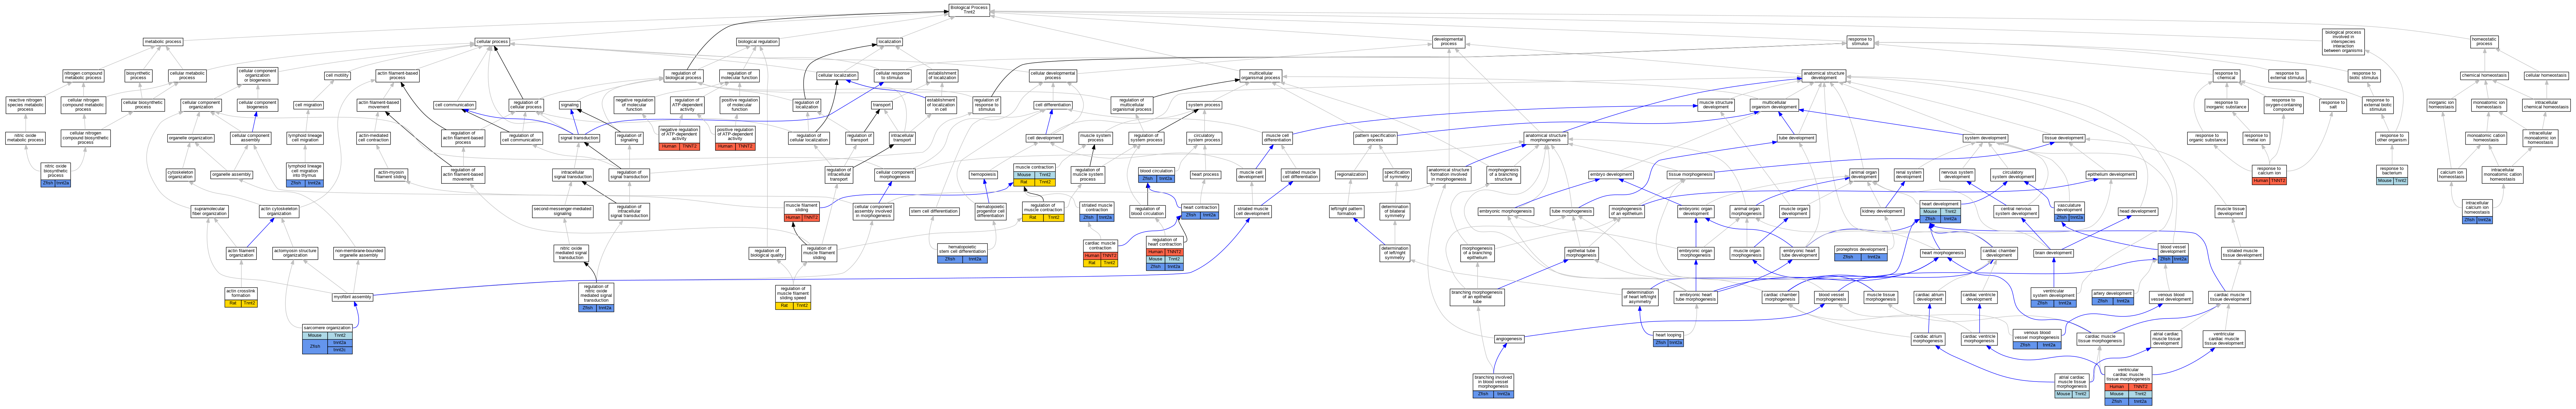Viewport: 2576px width, 409px height.
Task: Select the 'metabolic process' node
Action: pos(163,42)
